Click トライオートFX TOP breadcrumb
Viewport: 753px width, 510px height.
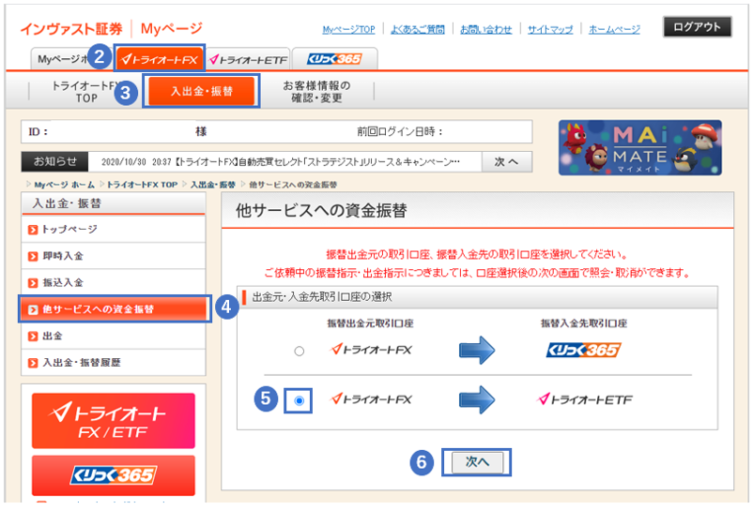point(142,185)
